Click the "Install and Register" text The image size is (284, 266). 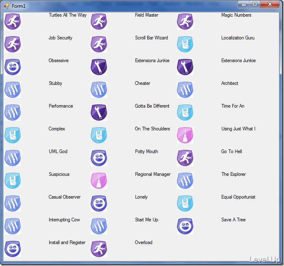point(67,243)
